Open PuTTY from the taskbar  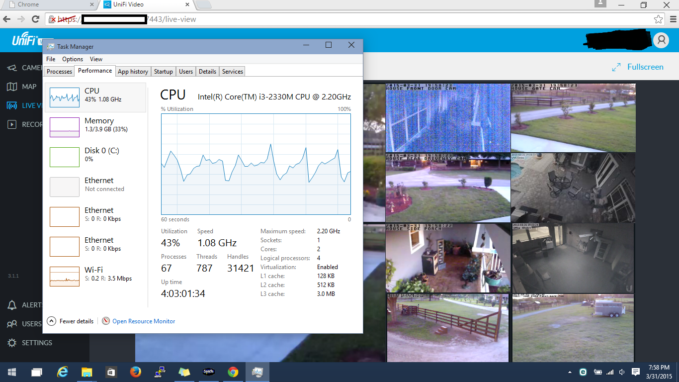pyautogui.click(x=160, y=372)
